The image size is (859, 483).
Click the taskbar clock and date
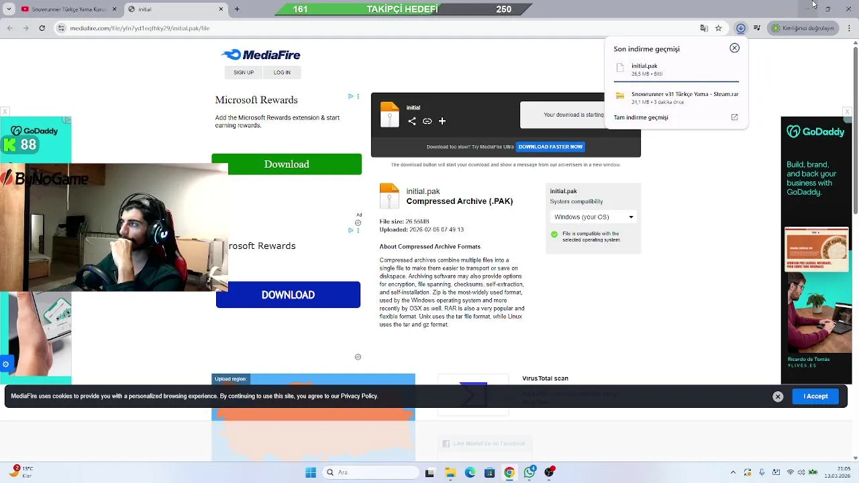tap(838, 472)
